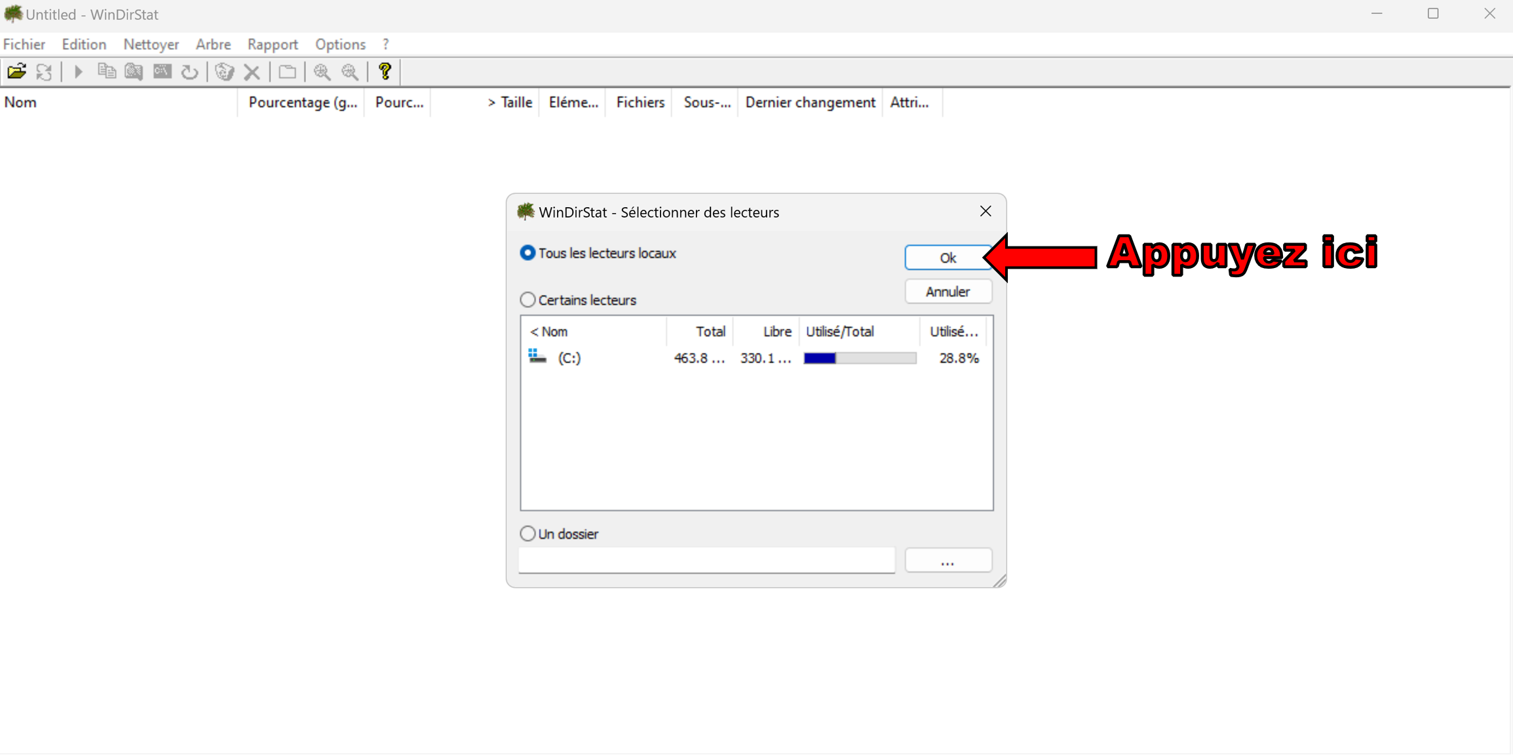The width and height of the screenshot is (1513, 755).
Task: Confirm the drive selection with Ok
Action: 948,258
